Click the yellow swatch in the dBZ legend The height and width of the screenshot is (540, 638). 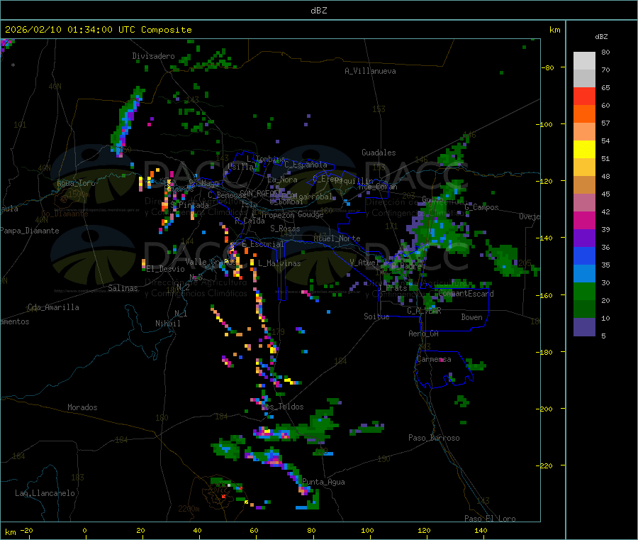tap(584, 150)
